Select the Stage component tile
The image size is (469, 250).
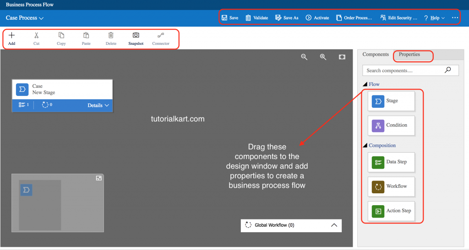tap(391, 101)
